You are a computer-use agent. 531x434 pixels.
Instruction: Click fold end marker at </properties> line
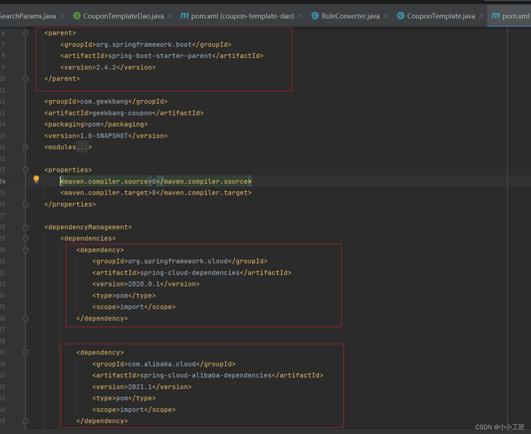tap(26, 204)
